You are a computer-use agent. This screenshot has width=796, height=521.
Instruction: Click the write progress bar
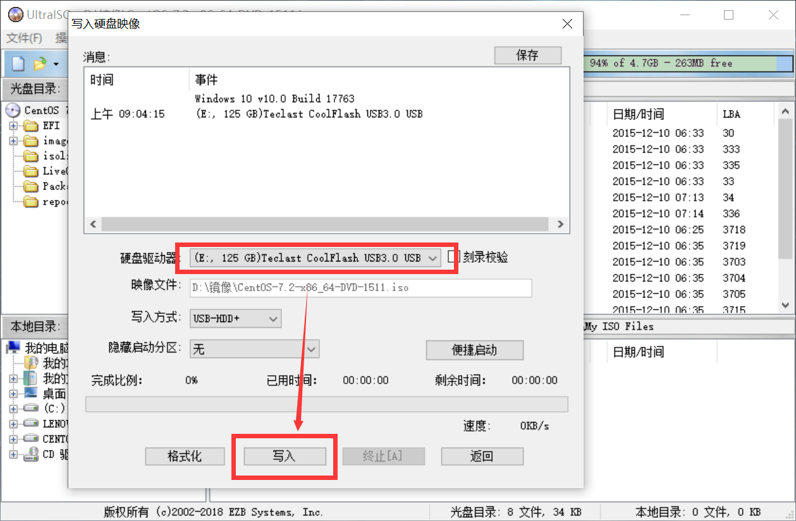(x=326, y=404)
